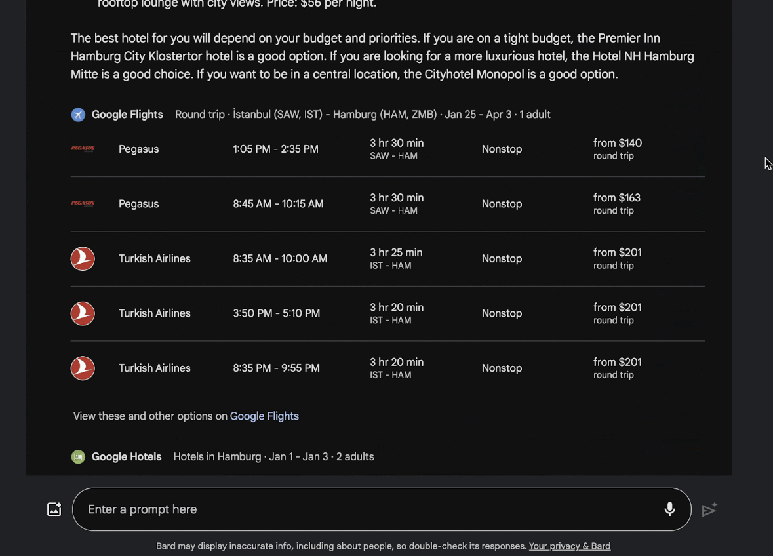
Task: Click Turkish Airlines logo on 8:35 AM flight
Action: click(83, 259)
